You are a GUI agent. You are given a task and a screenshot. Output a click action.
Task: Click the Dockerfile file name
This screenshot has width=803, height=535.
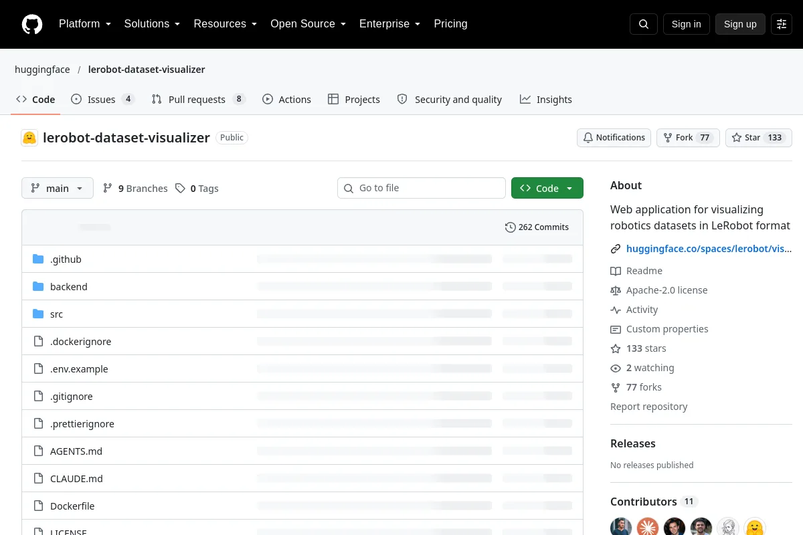72,506
